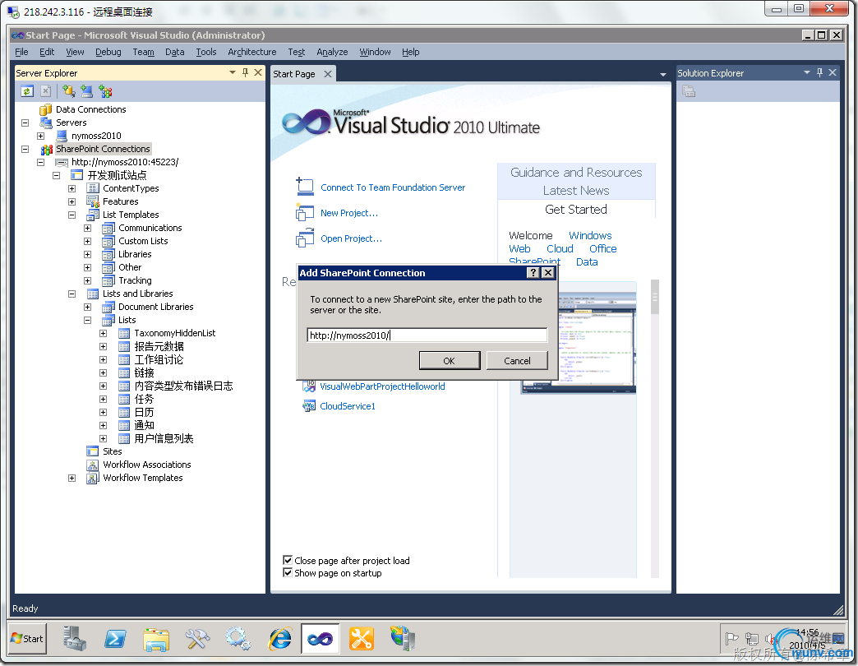Open the File menu
This screenshot has height=666, width=858.
pyautogui.click(x=22, y=52)
